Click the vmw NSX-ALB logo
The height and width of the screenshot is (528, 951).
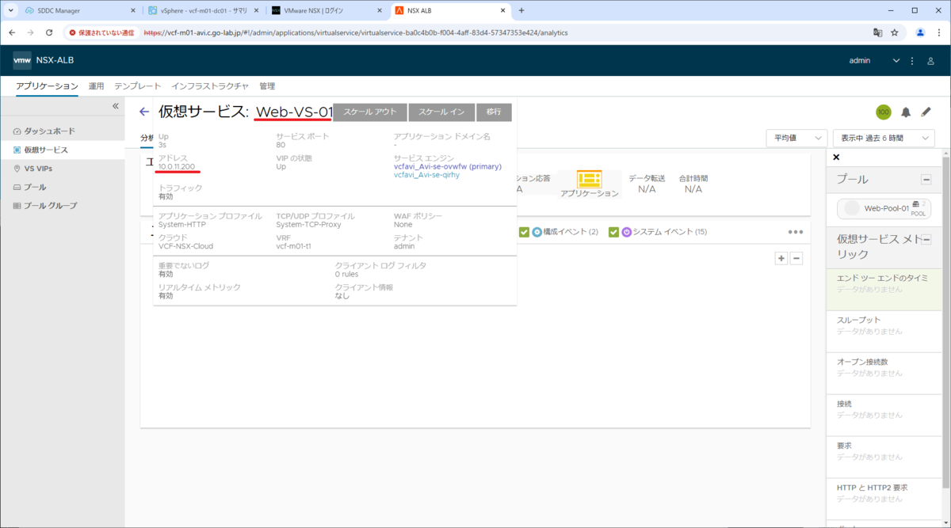[x=44, y=60]
